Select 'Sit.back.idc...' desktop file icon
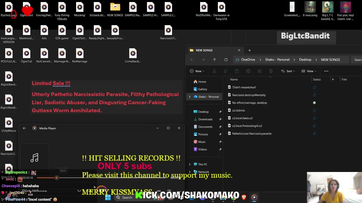 (x=97, y=10)
